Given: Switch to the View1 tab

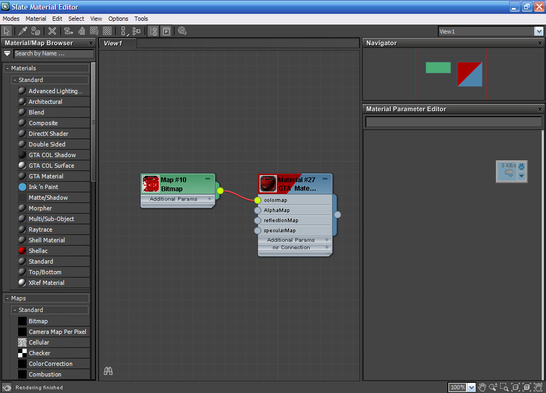Looking at the screenshot, I should (x=113, y=43).
